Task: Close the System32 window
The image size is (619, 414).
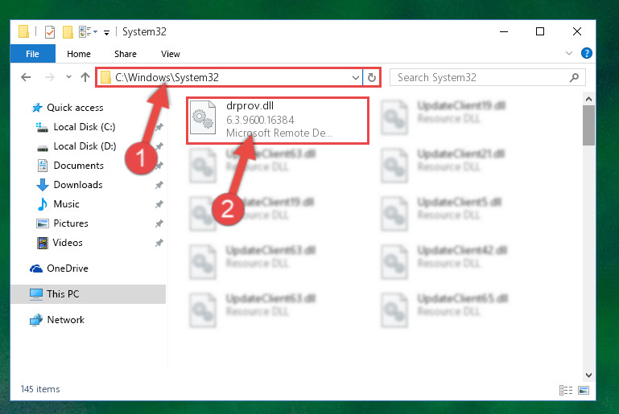Action: (x=577, y=31)
